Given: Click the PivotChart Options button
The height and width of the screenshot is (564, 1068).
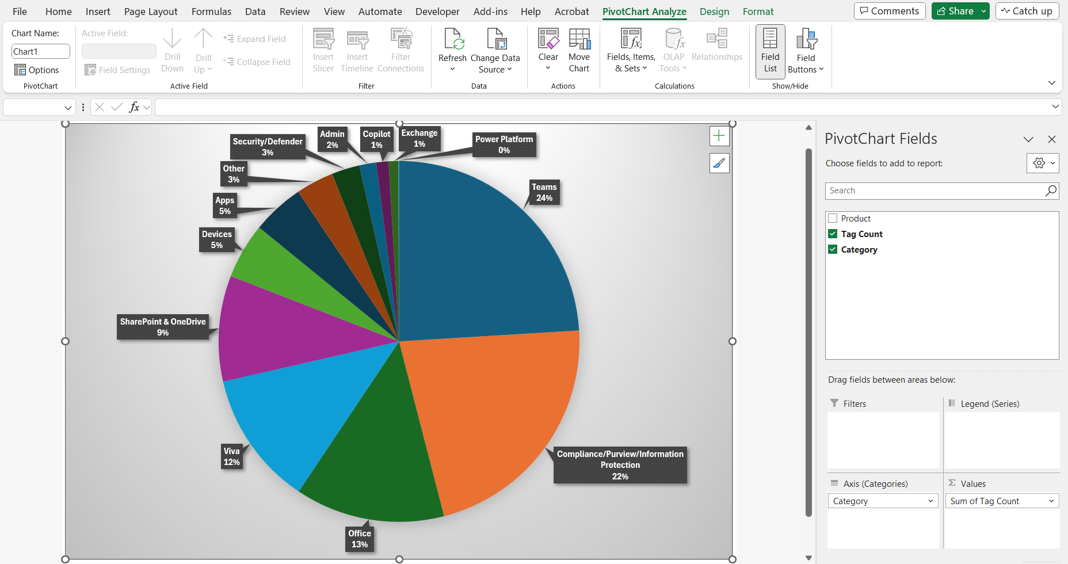Looking at the screenshot, I should click(37, 70).
